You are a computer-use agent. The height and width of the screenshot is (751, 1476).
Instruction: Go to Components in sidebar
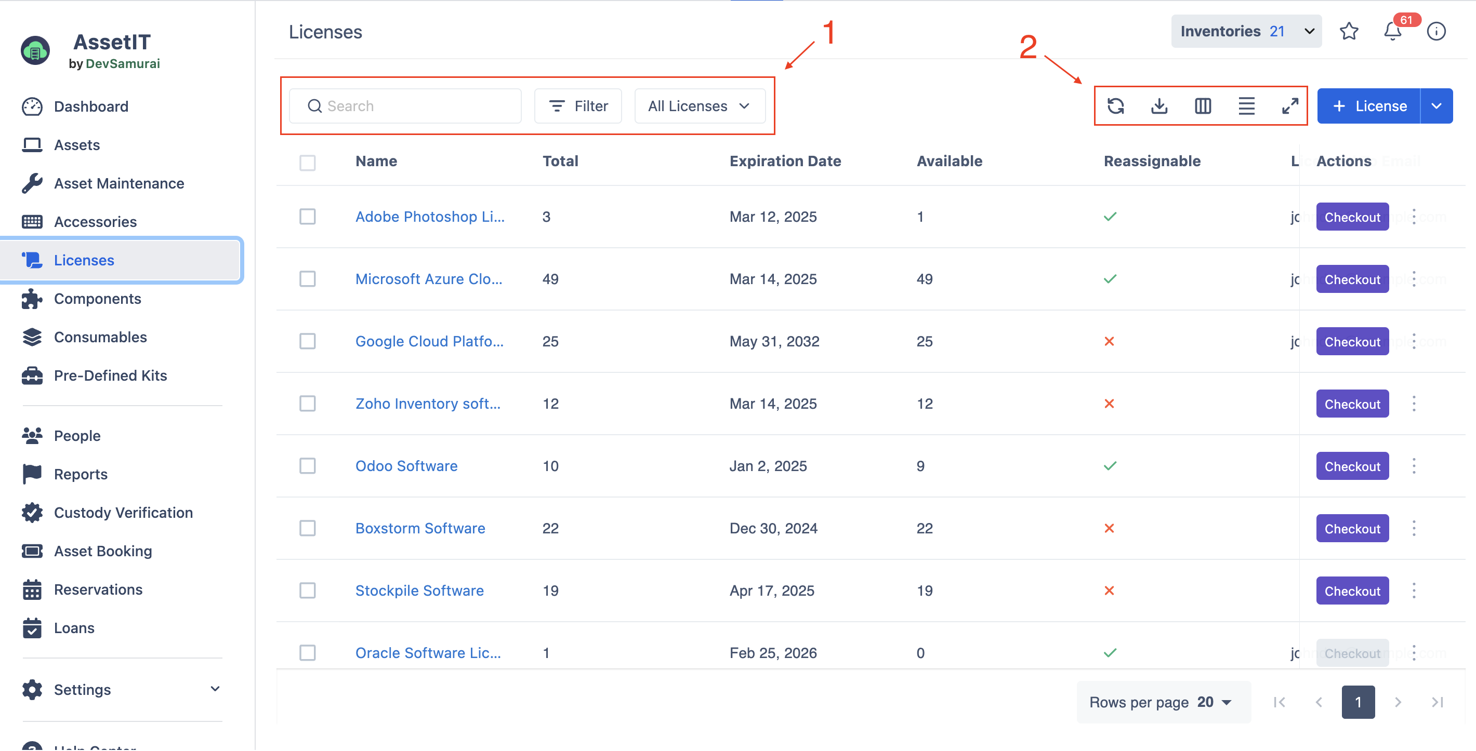coord(97,299)
